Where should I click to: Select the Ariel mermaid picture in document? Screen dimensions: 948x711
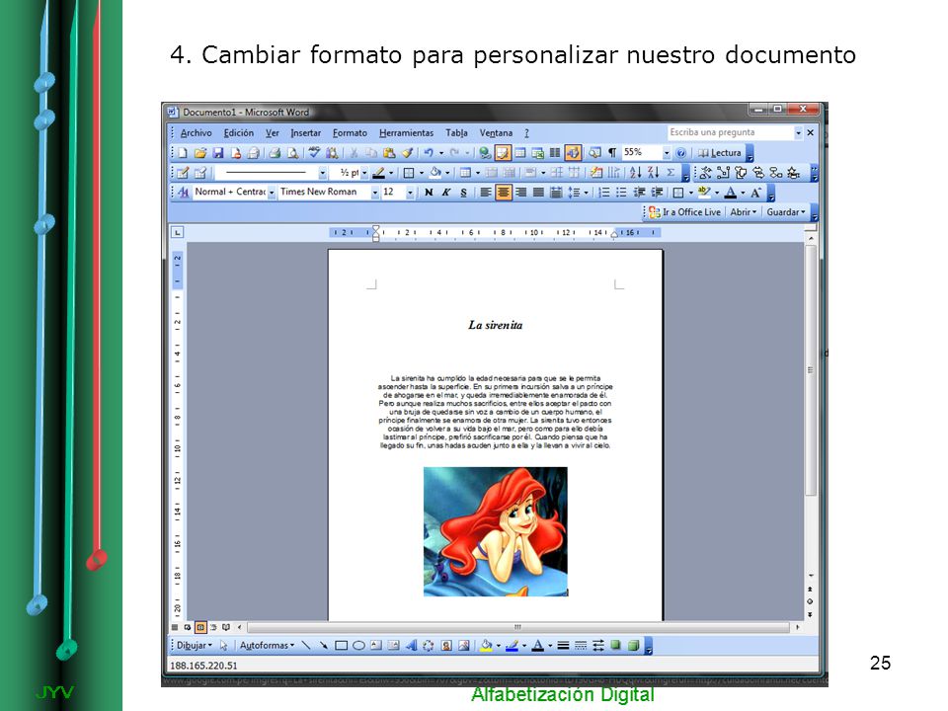pyautogui.click(x=495, y=531)
